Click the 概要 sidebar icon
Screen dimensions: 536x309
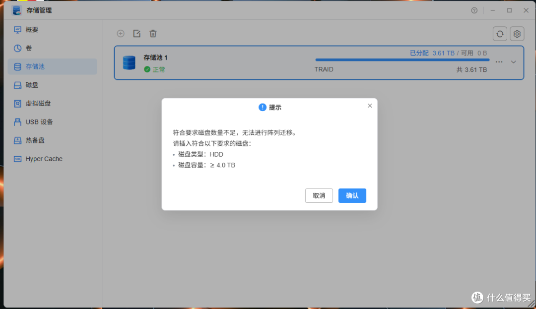coord(17,30)
